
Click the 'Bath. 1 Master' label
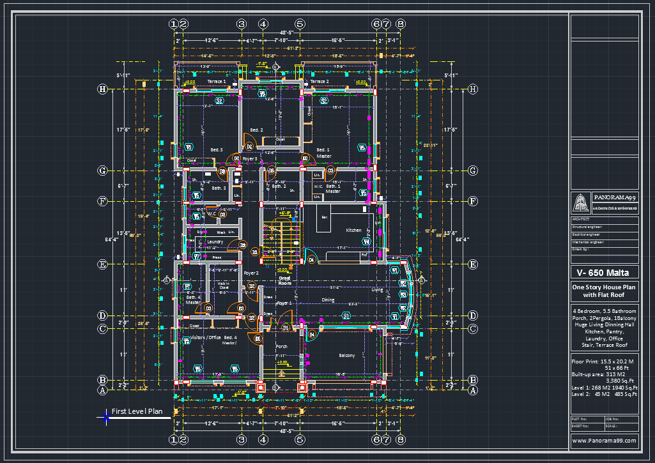coord(333,188)
